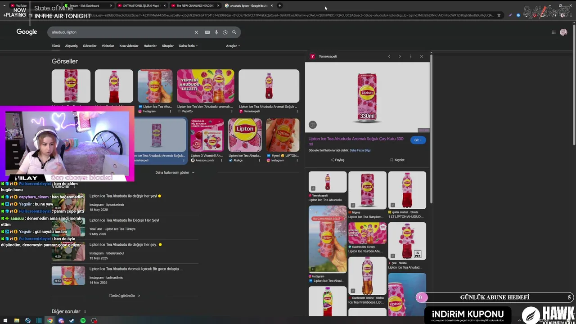576x324 pixels.
Task: Open the Windows Start menu
Action: [5, 321]
